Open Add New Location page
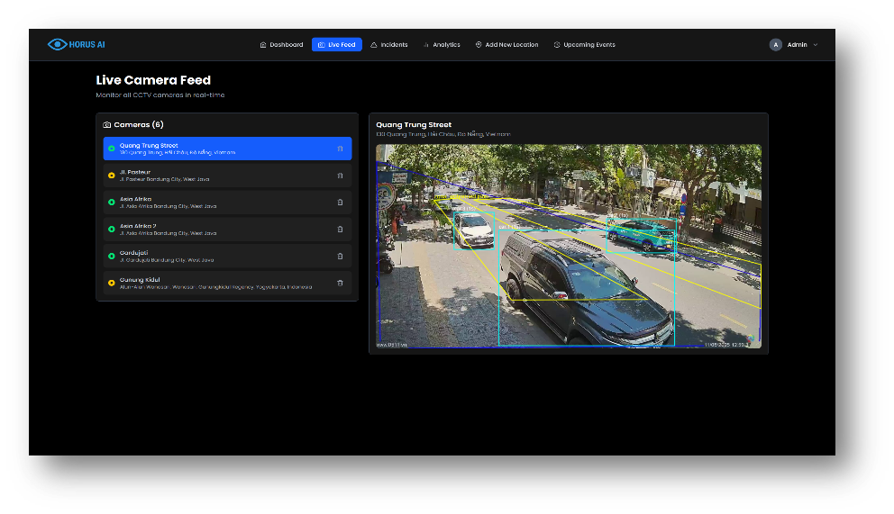 (x=506, y=44)
